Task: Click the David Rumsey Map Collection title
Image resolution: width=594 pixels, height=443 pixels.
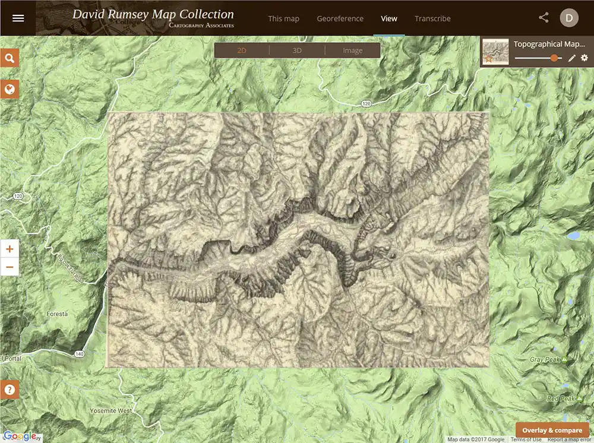Action: pos(153,14)
